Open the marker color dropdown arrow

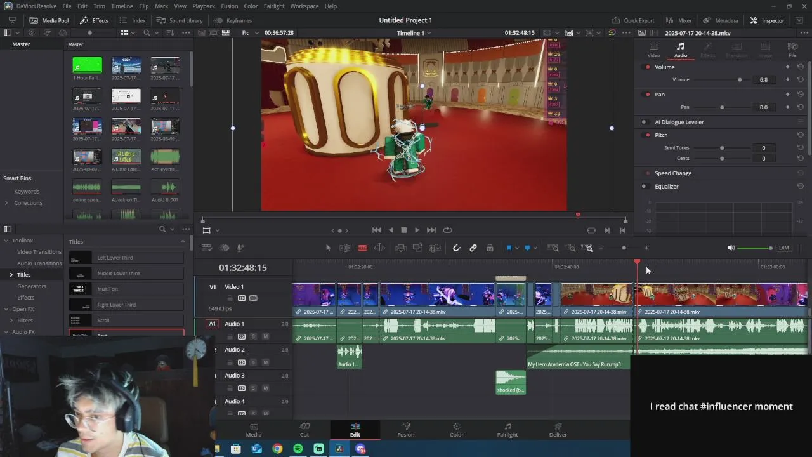tap(535, 248)
